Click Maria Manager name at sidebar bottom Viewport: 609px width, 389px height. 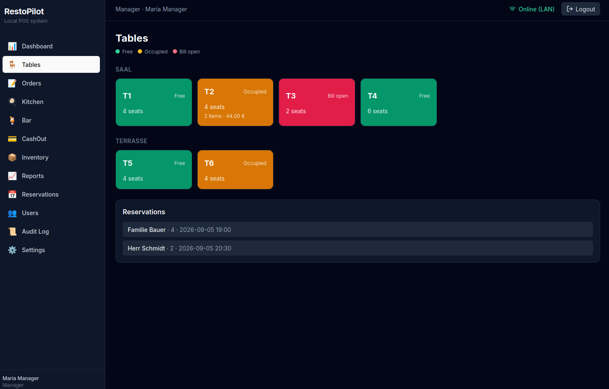pos(21,378)
